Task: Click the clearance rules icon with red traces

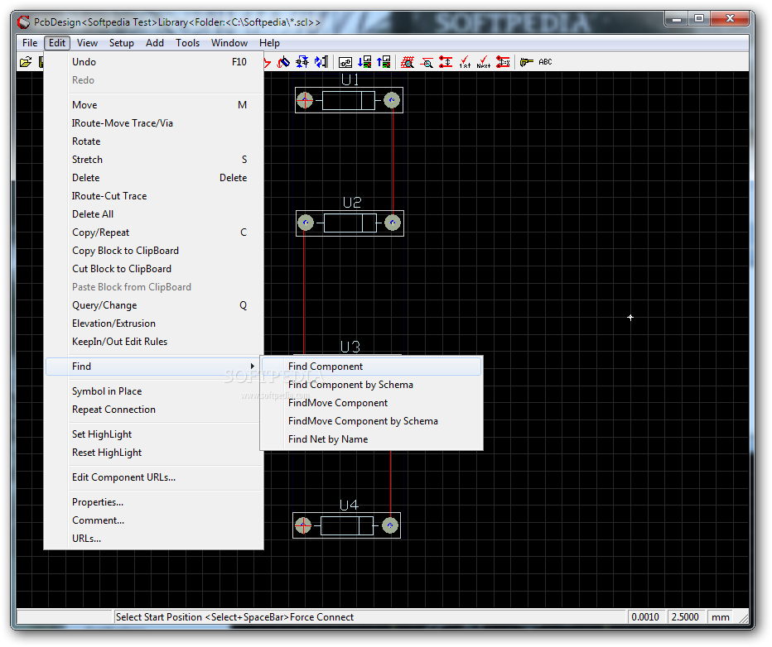Action: [503, 62]
